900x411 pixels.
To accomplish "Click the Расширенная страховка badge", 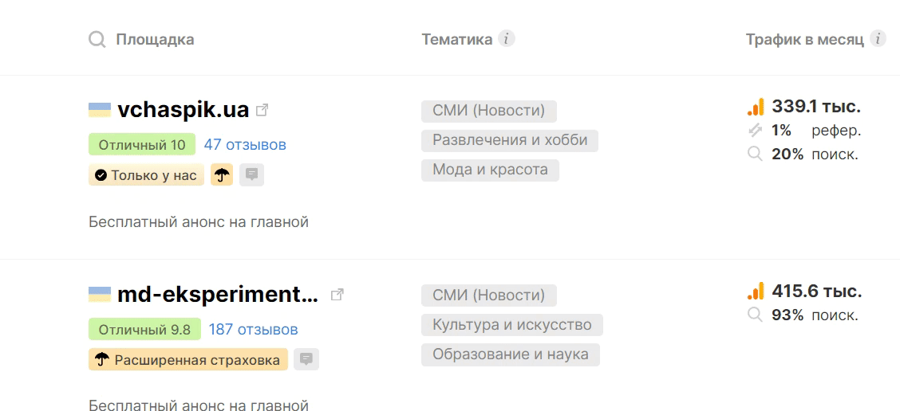I will point(188,360).
